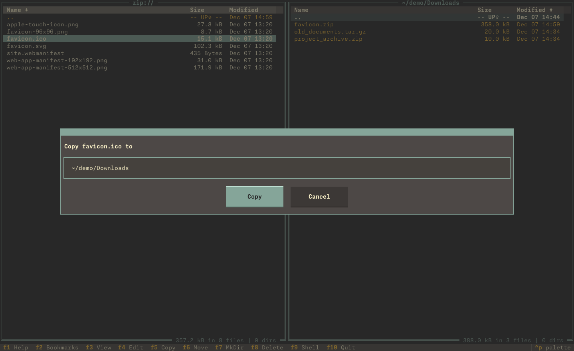The width and height of the screenshot is (574, 351).
Task: Sort right panel by Modified column
Action: (531, 10)
